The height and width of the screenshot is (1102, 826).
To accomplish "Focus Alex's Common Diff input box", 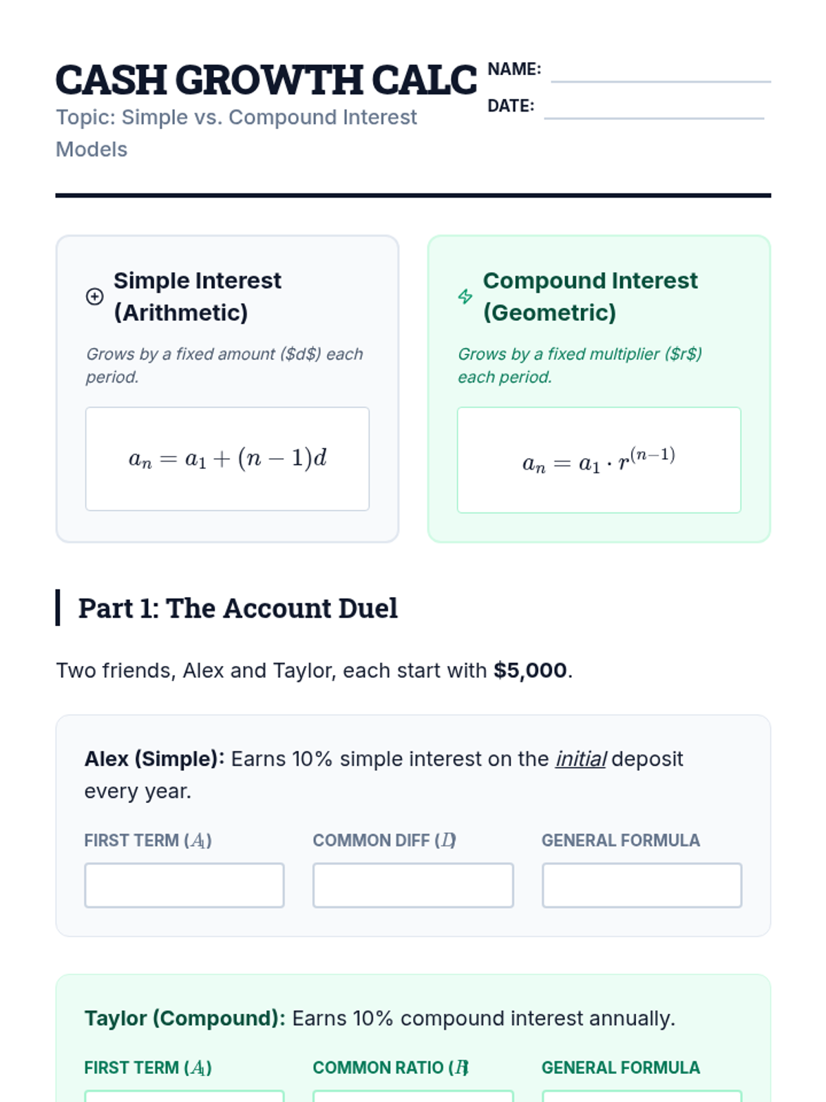I will [x=413, y=885].
